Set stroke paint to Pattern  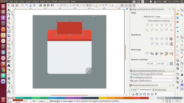pyautogui.click(x=148, y=94)
